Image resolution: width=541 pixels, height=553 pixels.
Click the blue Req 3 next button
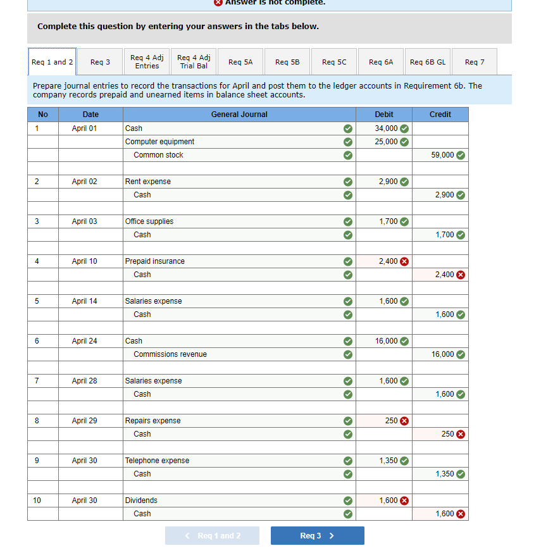318,536
